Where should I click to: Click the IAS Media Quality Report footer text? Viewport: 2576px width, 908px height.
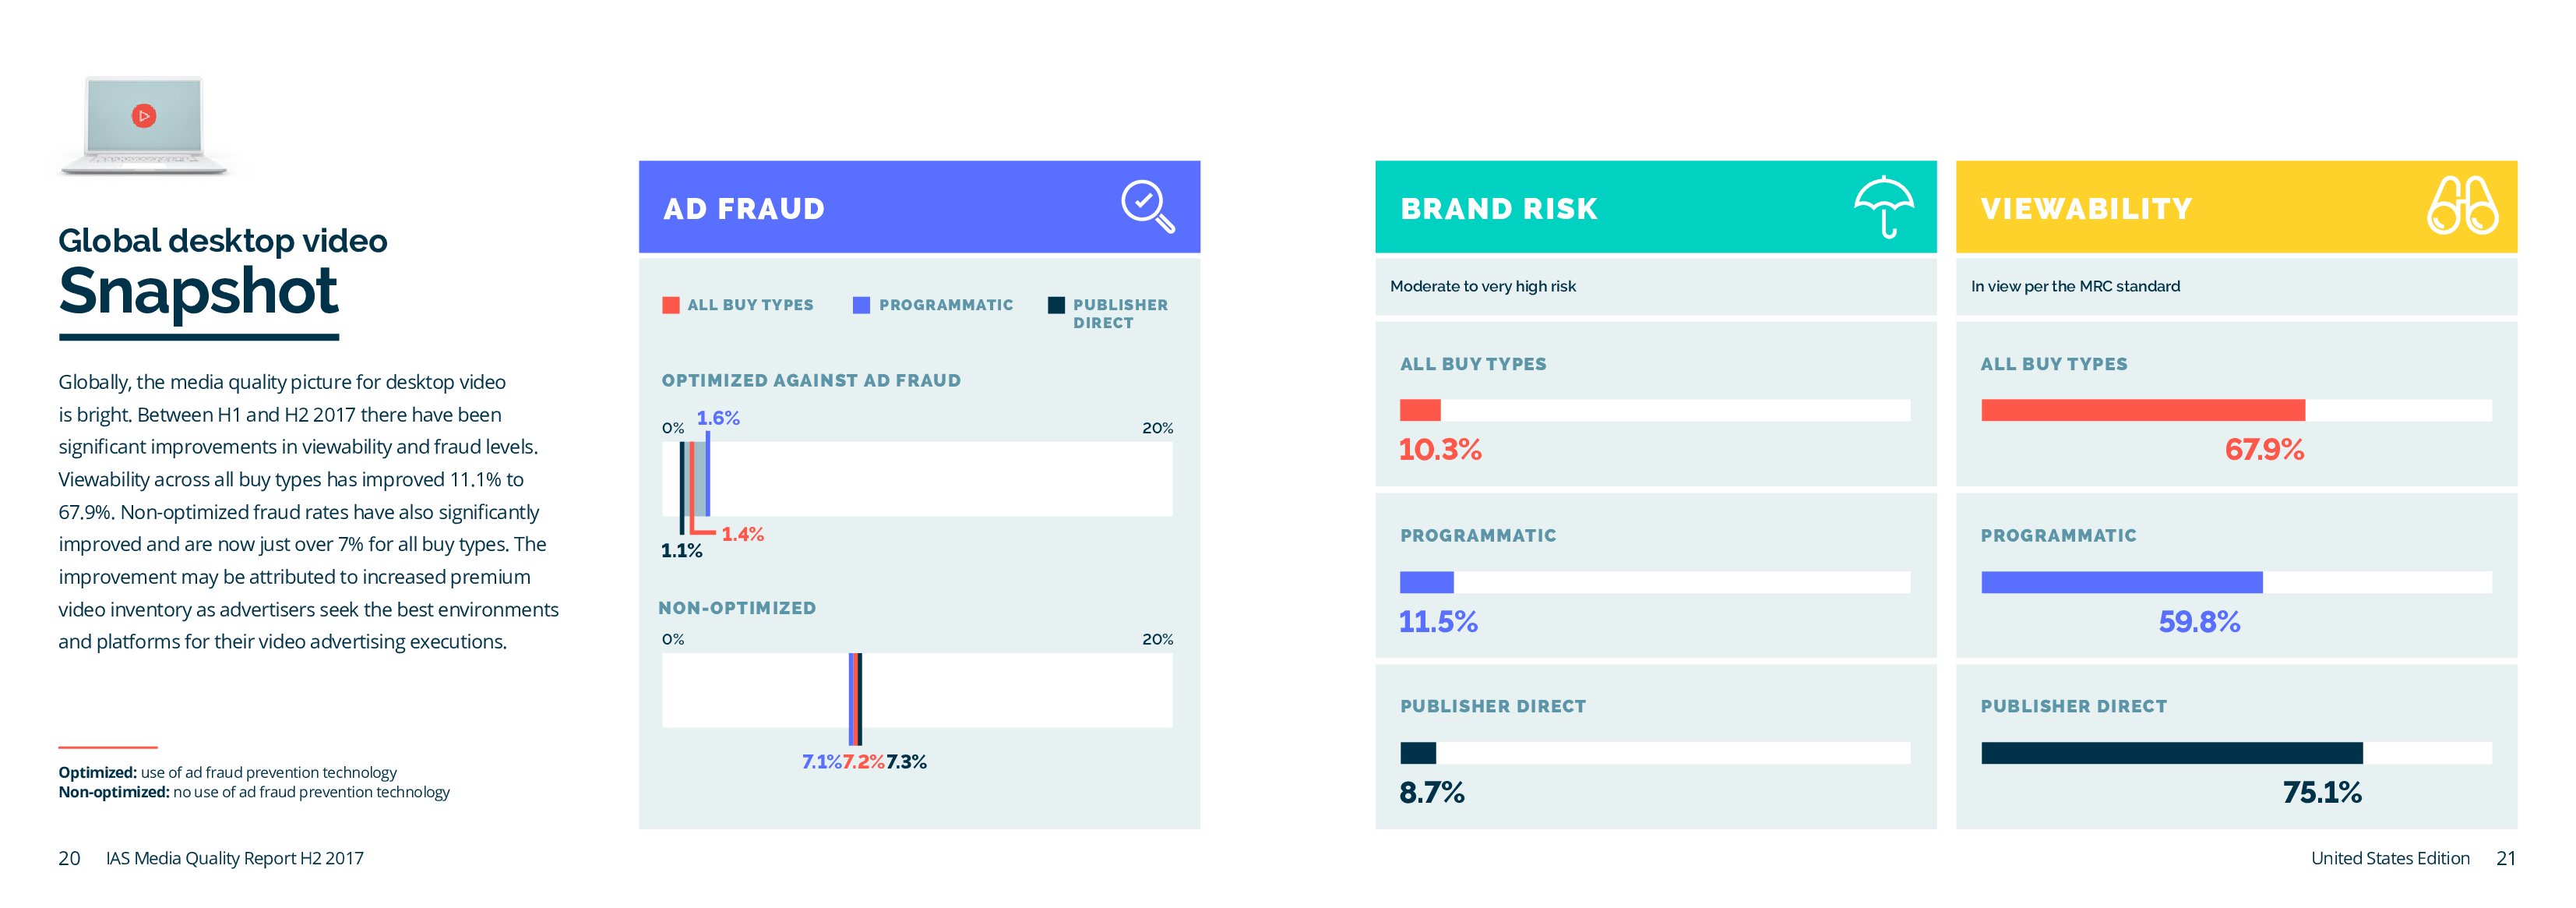pos(235,858)
